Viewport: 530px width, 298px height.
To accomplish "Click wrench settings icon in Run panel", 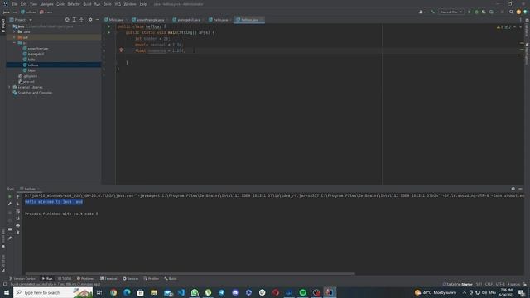I will [10, 204].
